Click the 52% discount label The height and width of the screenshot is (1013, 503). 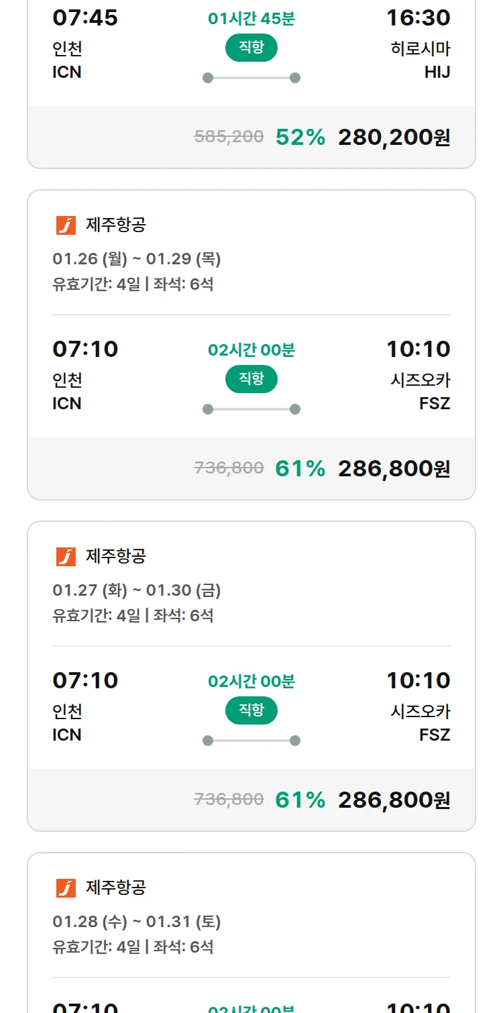click(300, 137)
